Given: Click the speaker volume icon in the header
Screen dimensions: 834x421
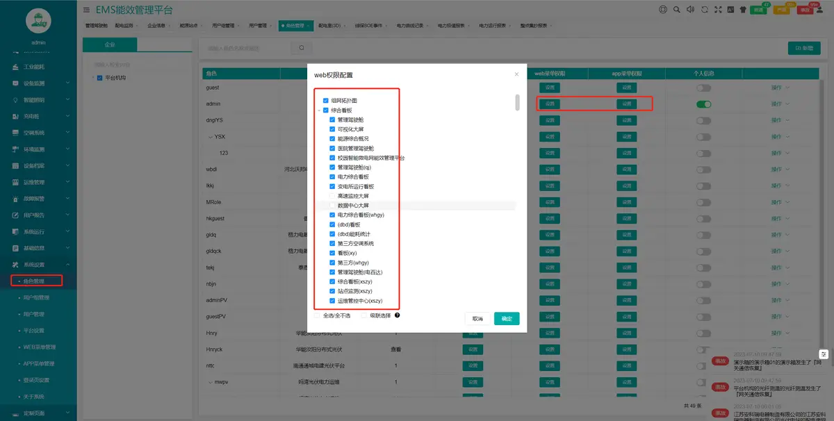Looking at the screenshot, I should 690,10.
